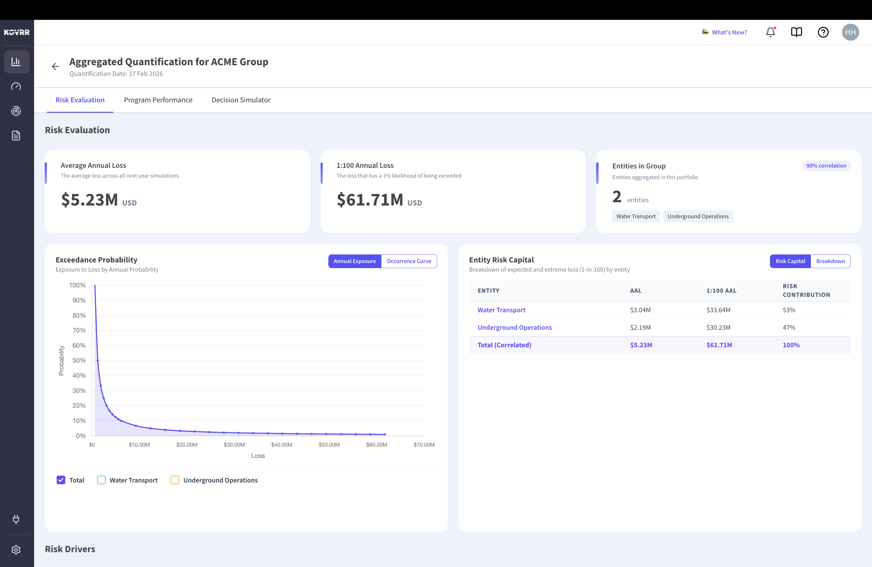Click the KOVRR logo

pos(17,32)
